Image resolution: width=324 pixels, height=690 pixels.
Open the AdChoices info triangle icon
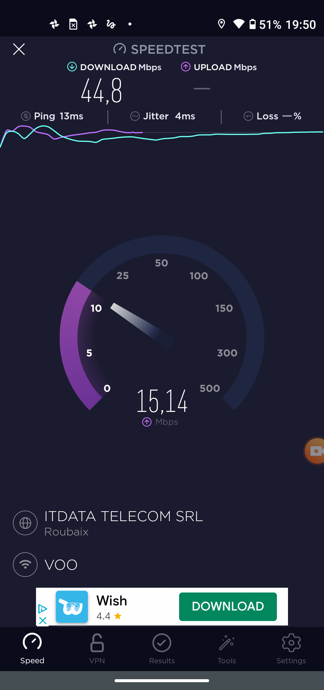[43, 609]
